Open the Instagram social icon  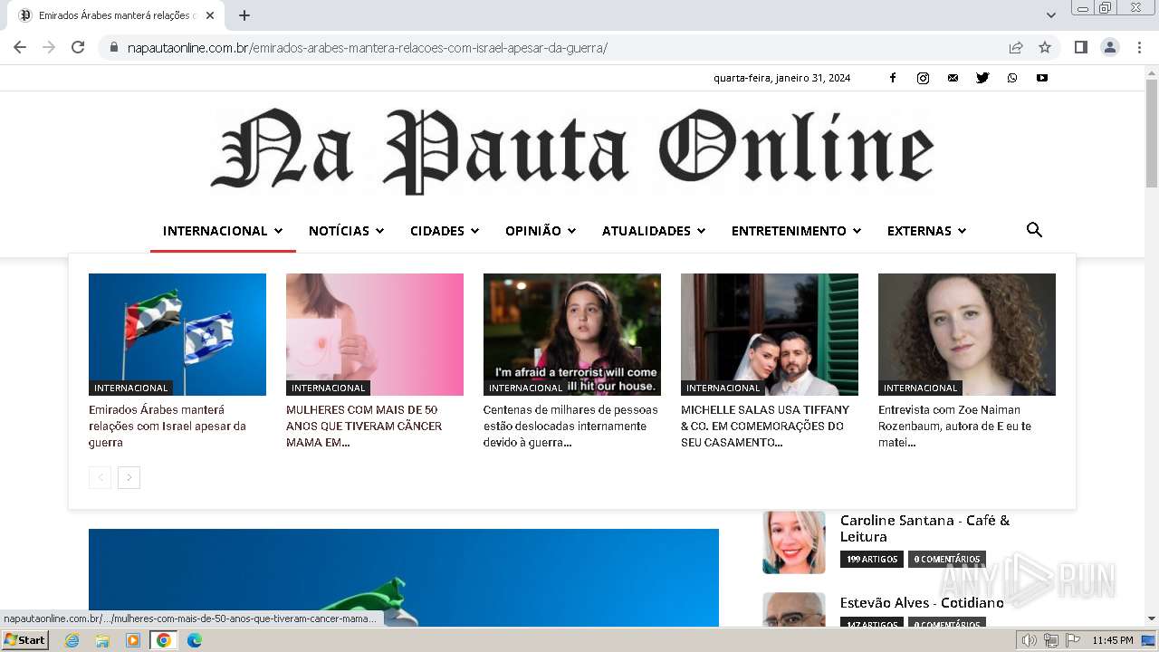(923, 78)
